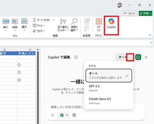Collapse the ribbon with the chevron
This screenshot has width=154, height=124.
coord(150,35)
